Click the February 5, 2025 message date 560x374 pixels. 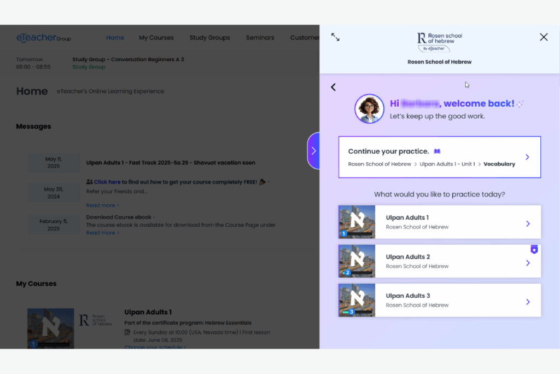point(54,225)
